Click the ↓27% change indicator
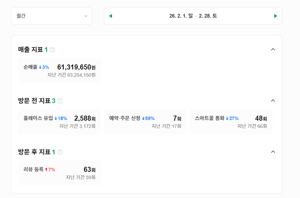This screenshot has height=198, width=300. (x=232, y=118)
